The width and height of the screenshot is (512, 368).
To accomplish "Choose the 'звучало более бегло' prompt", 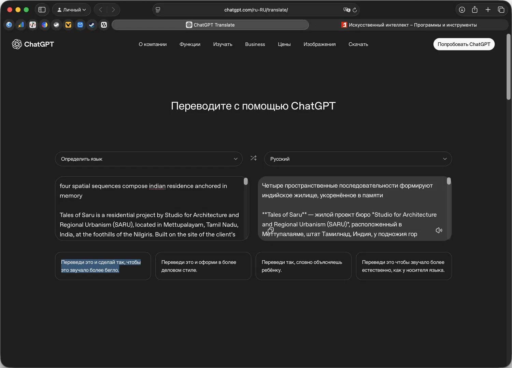I will pos(103,266).
